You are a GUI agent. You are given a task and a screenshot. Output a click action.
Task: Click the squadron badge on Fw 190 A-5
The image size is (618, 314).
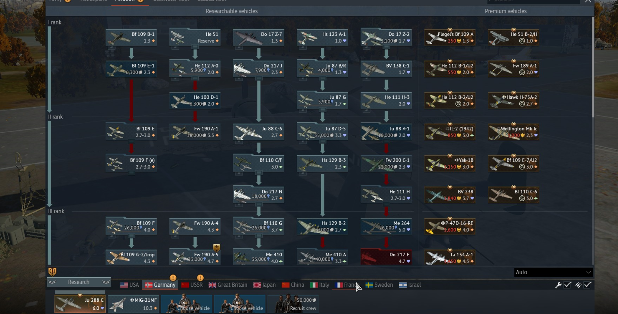217,248
